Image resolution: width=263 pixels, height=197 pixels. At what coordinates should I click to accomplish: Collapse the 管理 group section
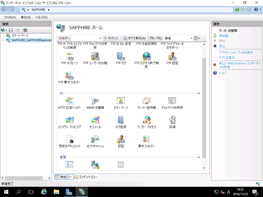pyautogui.click(x=199, y=157)
